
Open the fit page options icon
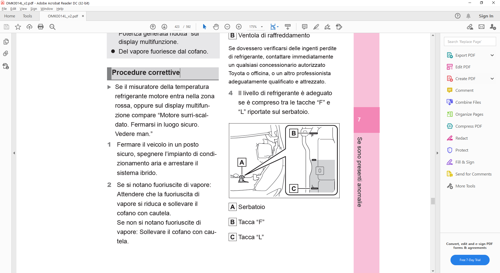point(274,27)
